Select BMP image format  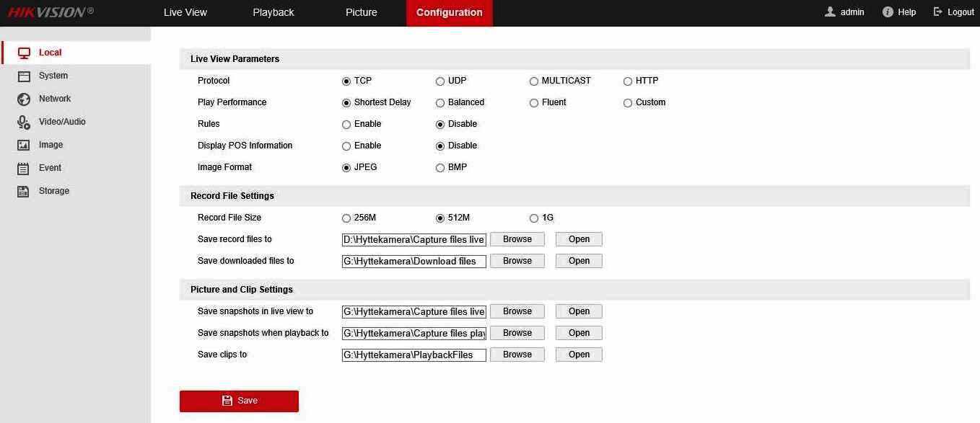tap(440, 168)
